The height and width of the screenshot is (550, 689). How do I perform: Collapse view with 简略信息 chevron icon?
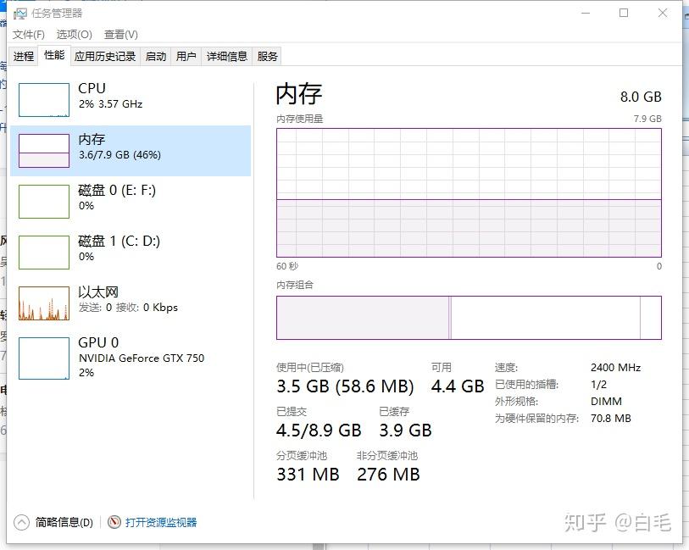[x=22, y=523]
